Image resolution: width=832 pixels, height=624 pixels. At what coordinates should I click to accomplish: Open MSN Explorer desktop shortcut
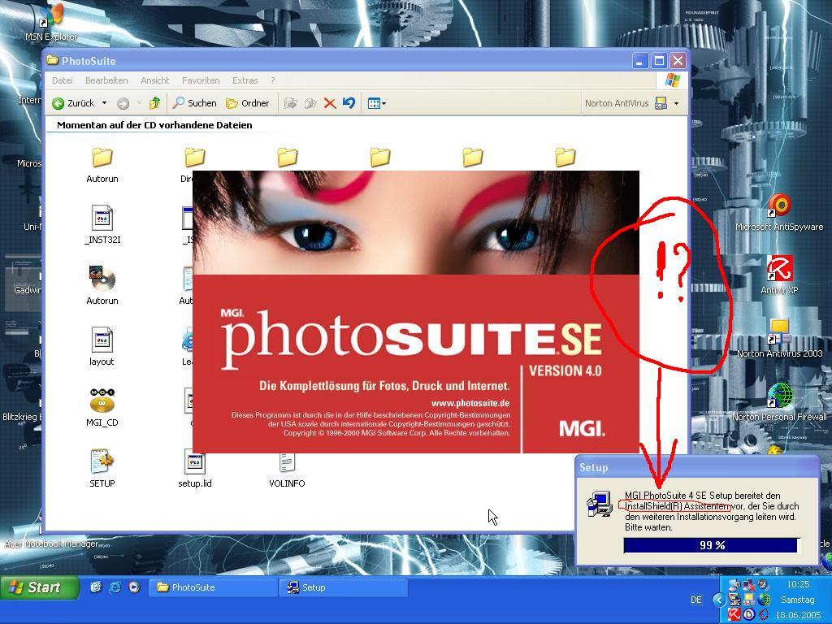[x=51, y=22]
